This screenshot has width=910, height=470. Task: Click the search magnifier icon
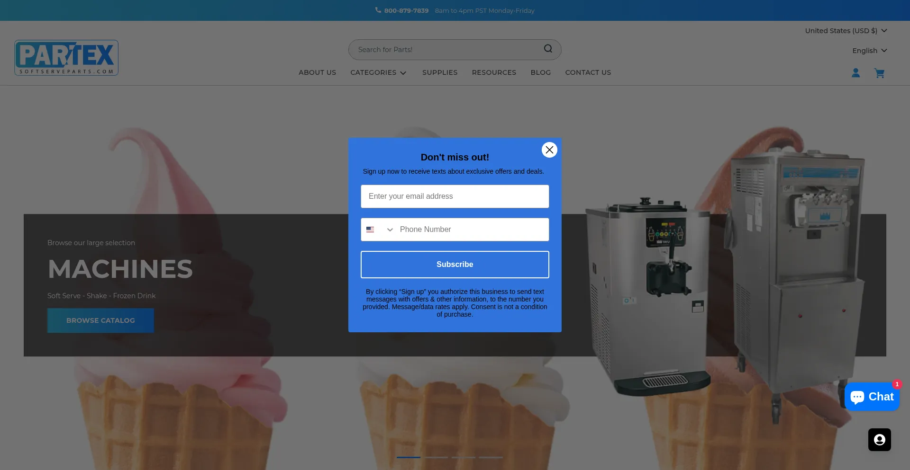pyautogui.click(x=548, y=49)
